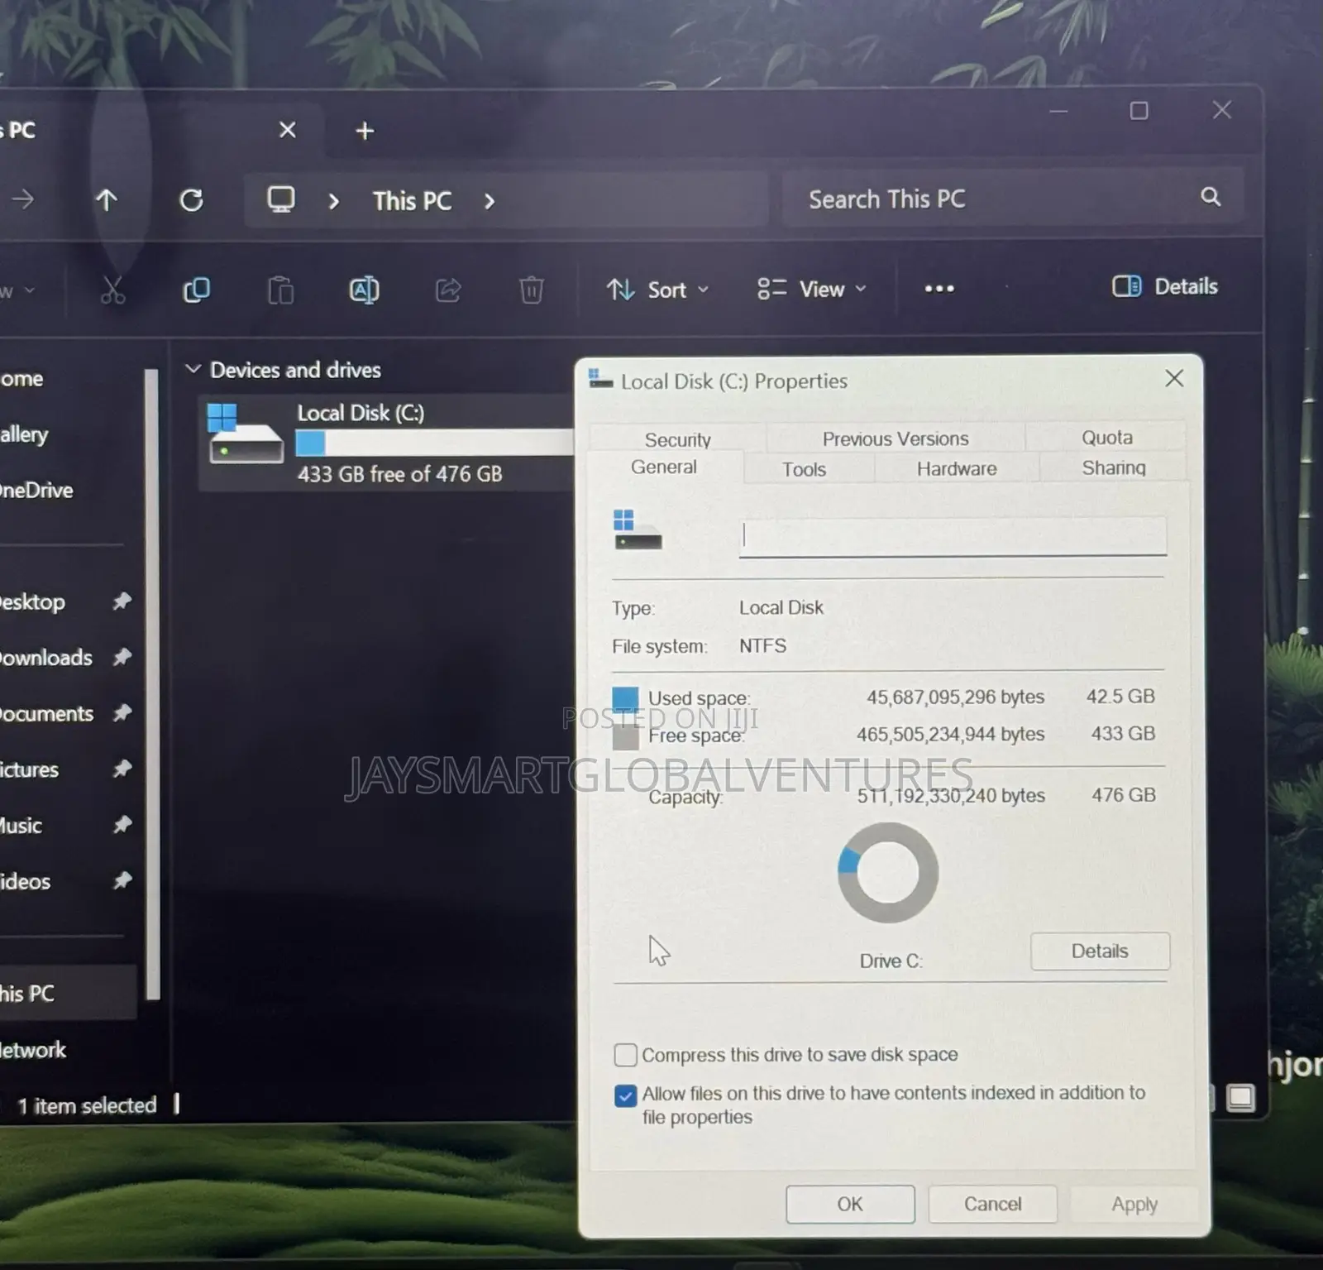The width and height of the screenshot is (1323, 1270).
Task: Open the View dropdown menu
Action: point(812,289)
